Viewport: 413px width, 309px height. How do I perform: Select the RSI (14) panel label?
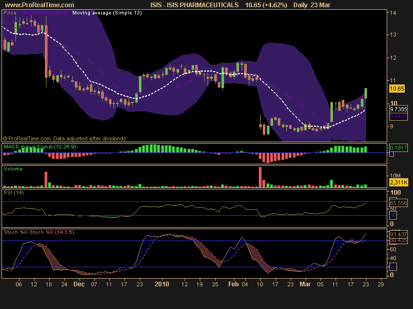[x=13, y=192]
